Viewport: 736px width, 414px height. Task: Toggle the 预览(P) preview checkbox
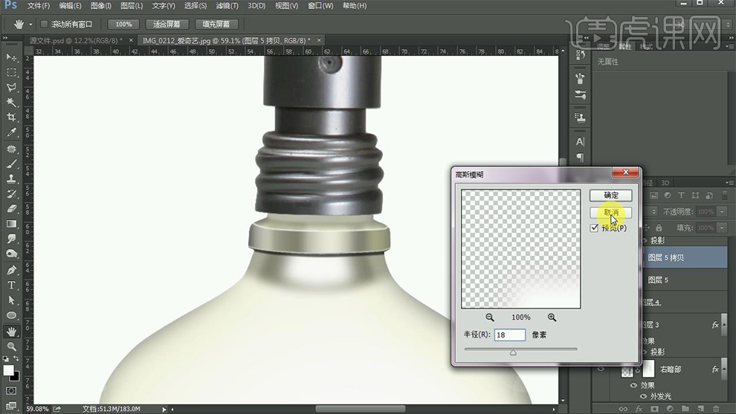[595, 228]
